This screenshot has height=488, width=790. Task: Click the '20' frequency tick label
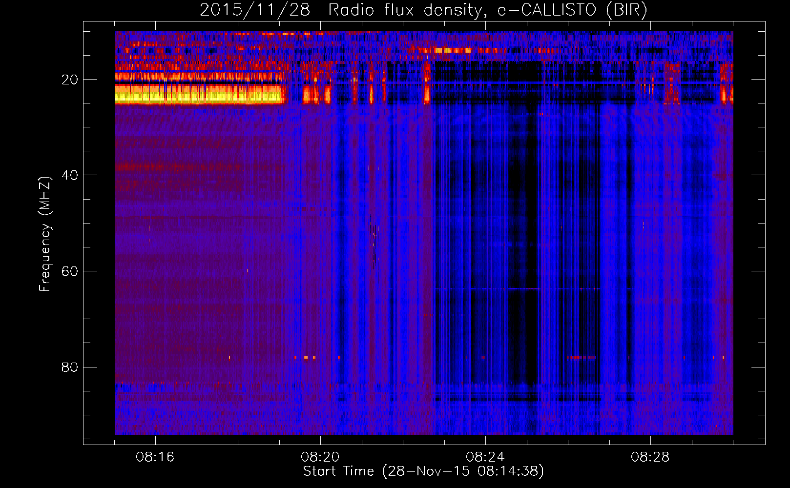click(x=70, y=80)
